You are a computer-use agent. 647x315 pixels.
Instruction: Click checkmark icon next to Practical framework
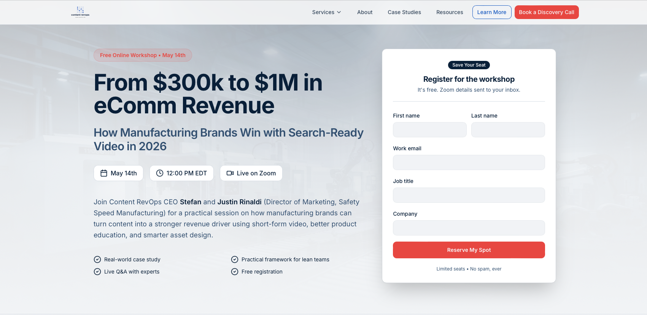[235, 259]
